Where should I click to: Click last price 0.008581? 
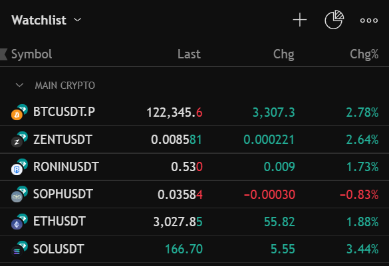point(176,139)
